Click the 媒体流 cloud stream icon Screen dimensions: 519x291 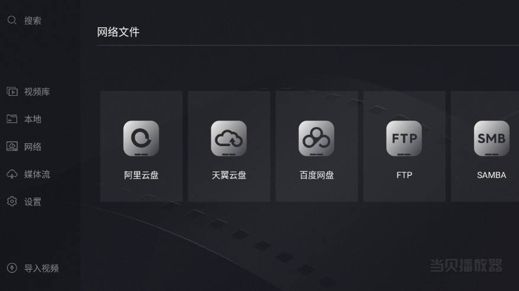12,174
